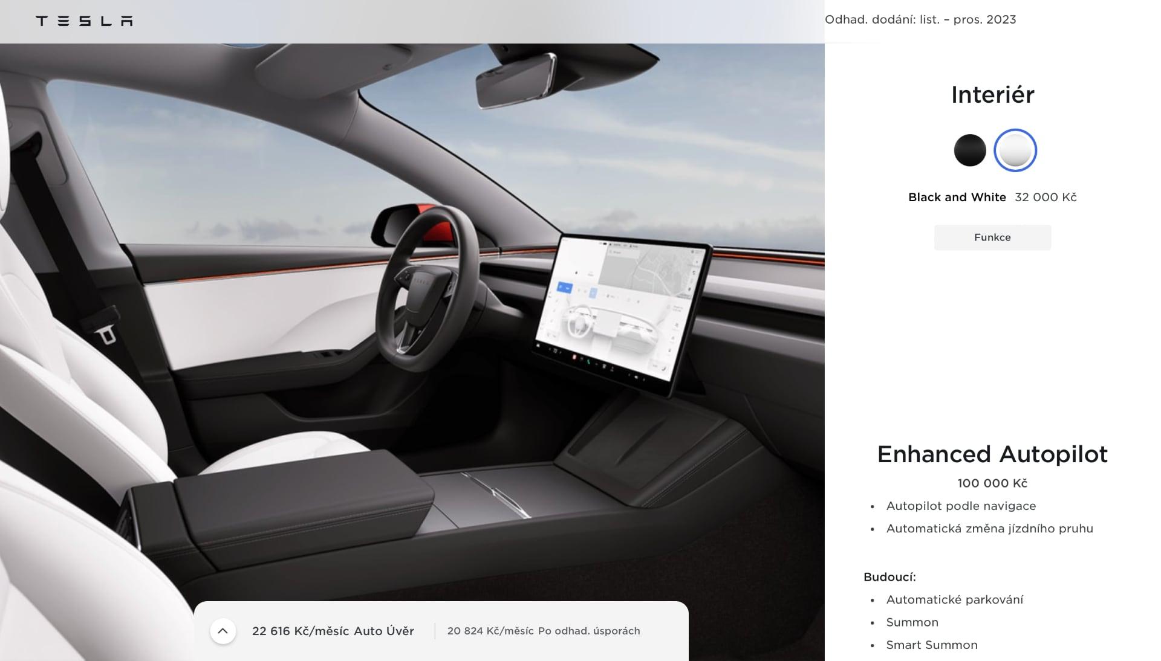
Task: Click the Po odhad. úsporách savings option
Action: point(543,630)
